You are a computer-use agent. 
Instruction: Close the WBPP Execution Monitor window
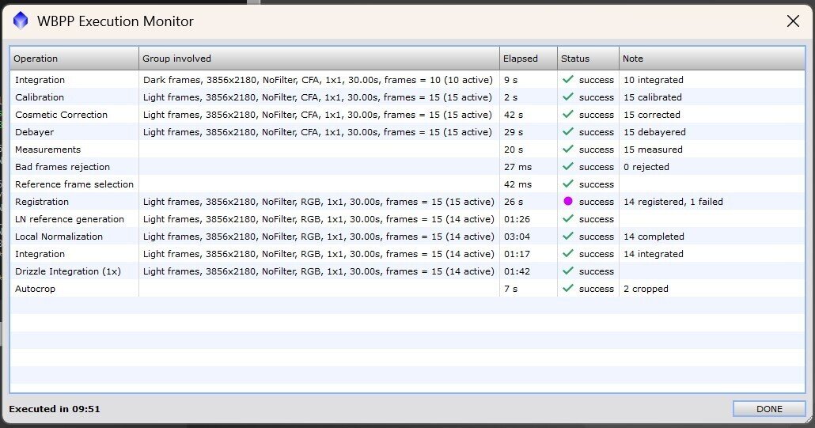(793, 21)
